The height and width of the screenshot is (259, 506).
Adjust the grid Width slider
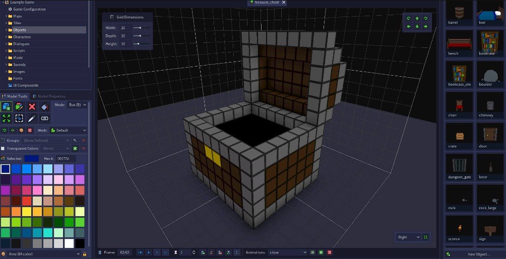pos(137,28)
